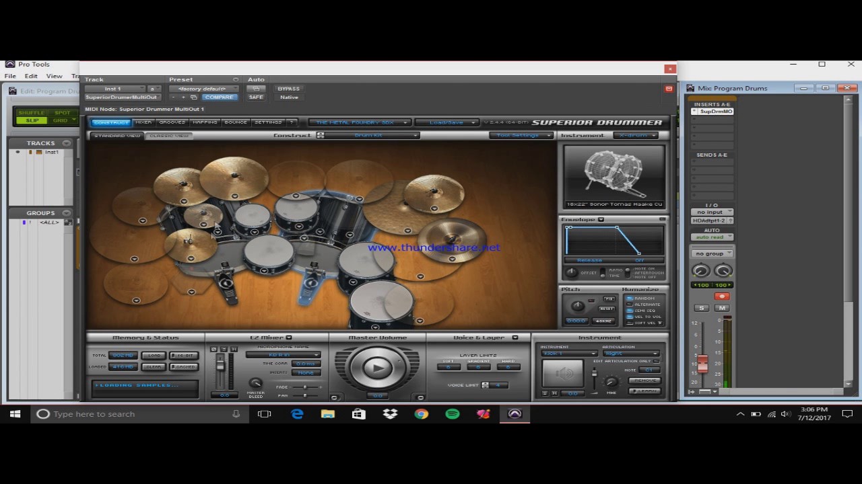Adjust the envelope Offset knob
The image size is (862, 484).
pos(571,272)
